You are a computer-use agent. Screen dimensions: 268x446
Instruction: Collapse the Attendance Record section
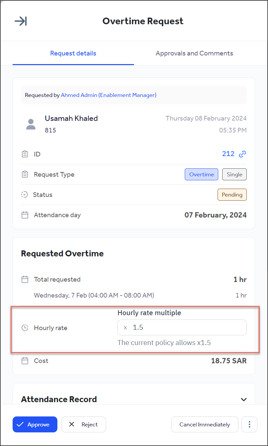click(x=244, y=400)
